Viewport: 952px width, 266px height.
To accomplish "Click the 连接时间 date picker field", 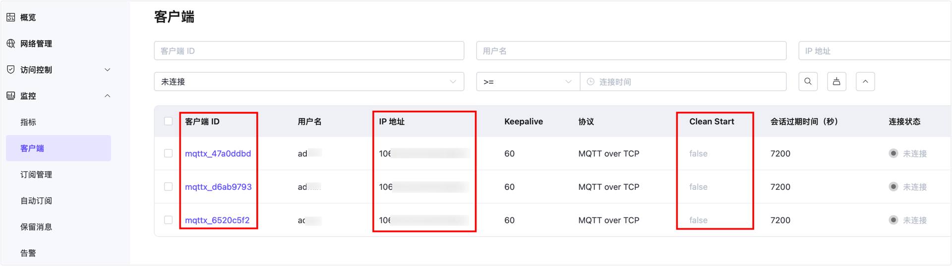I will [683, 82].
